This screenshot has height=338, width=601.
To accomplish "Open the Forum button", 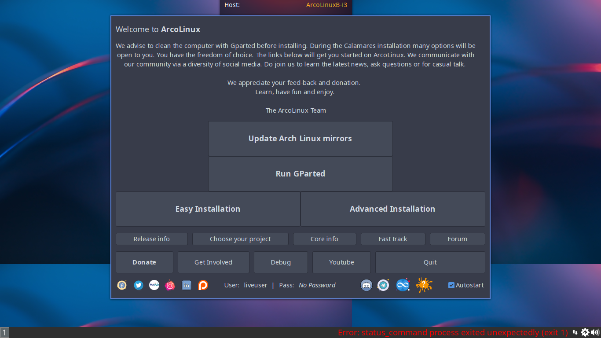I will [x=458, y=239].
